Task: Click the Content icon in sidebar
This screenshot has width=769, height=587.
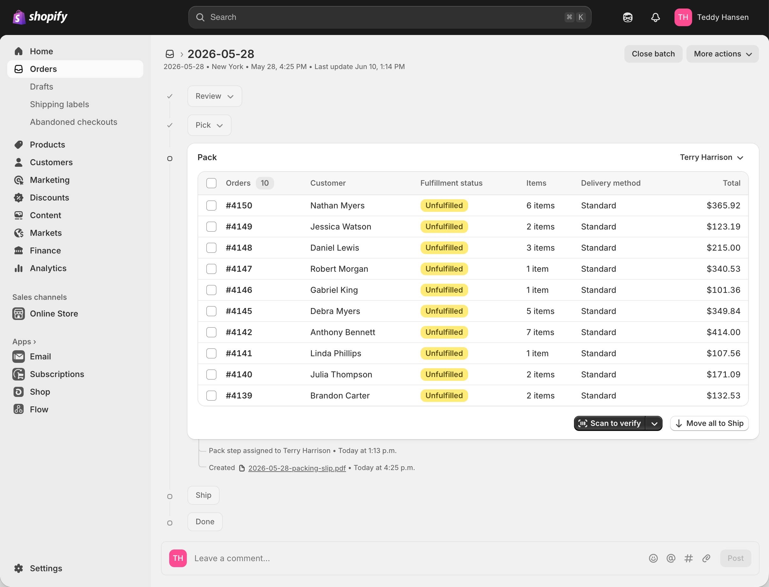Action: click(19, 215)
